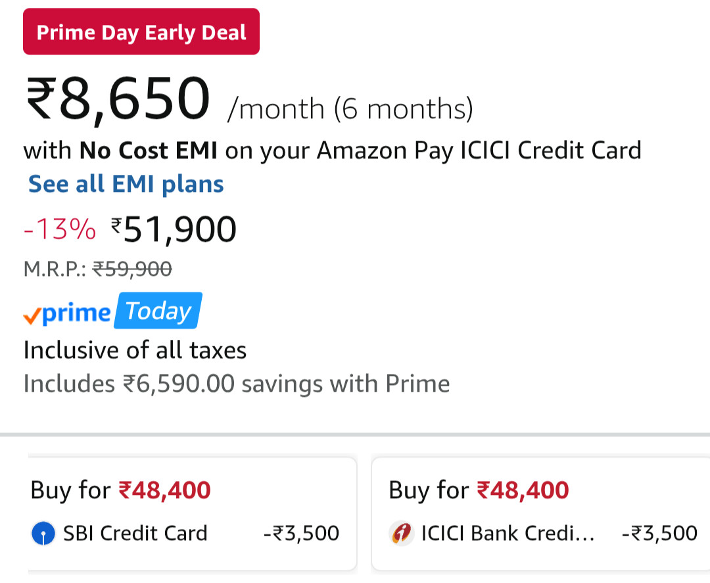Tap the Prime Day Early Deal badge
This screenshot has height=583, width=710.
coord(141,32)
